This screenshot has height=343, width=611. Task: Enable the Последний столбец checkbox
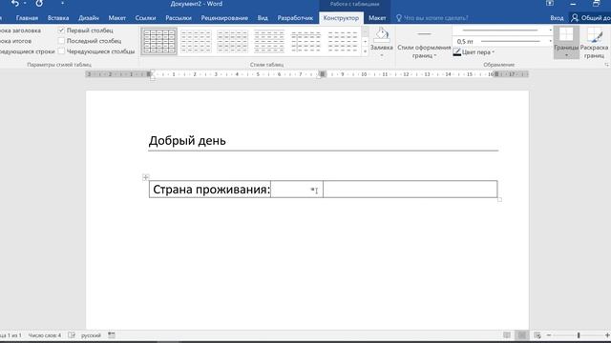[x=61, y=41]
